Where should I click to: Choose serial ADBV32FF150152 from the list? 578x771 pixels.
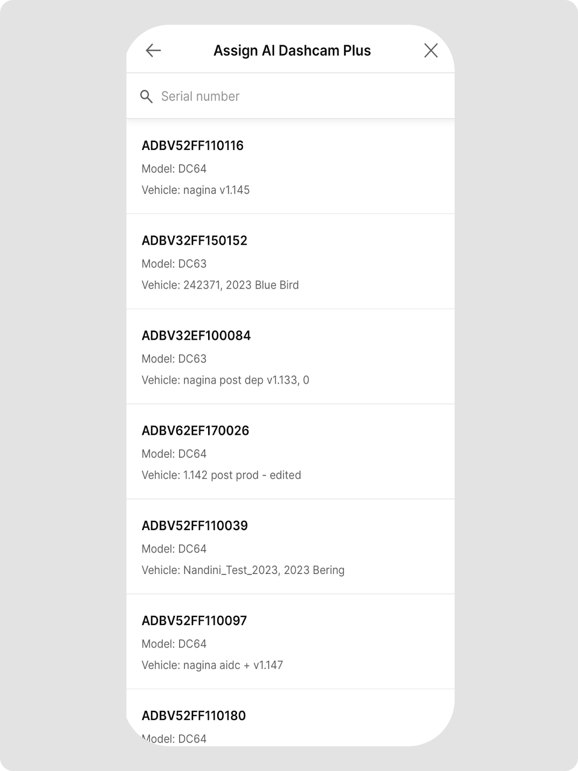tap(194, 240)
